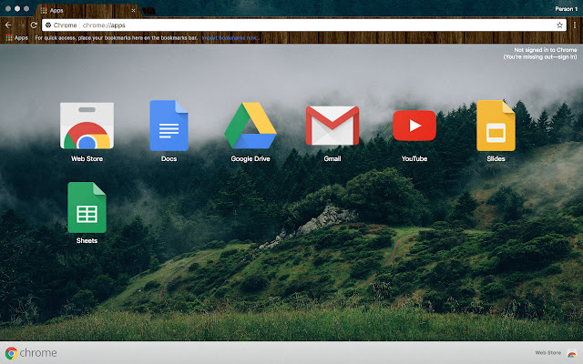583x364 pixels.
Task: Click the Web Store text link in footer
Action: tap(548, 352)
